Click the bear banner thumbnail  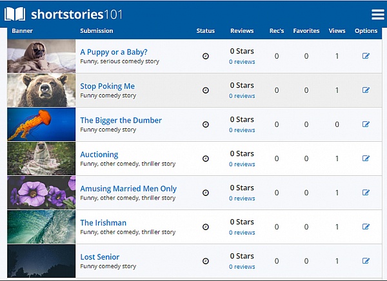click(41, 90)
